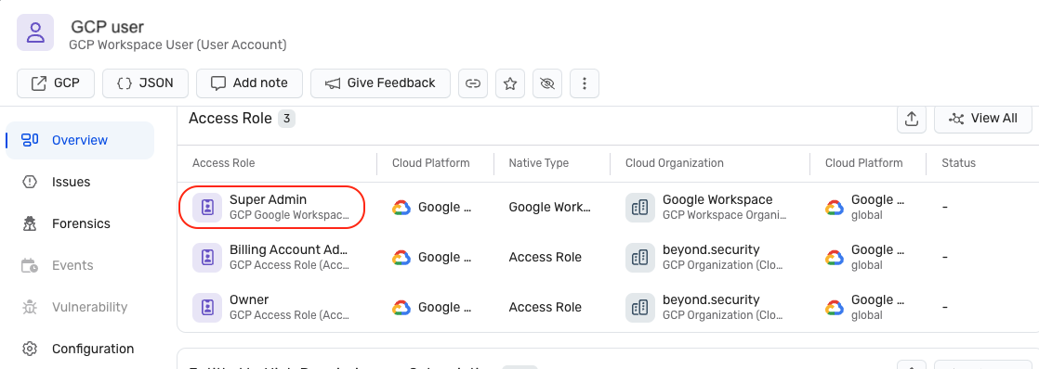The width and height of the screenshot is (1039, 369).
Task: Click Give Feedback button
Action: [380, 83]
